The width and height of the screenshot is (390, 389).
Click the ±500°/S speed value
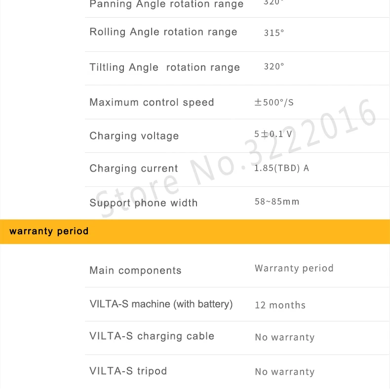[274, 103]
